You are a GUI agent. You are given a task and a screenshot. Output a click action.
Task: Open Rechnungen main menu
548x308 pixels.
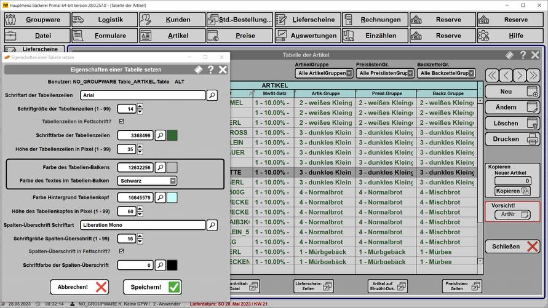coord(375,20)
